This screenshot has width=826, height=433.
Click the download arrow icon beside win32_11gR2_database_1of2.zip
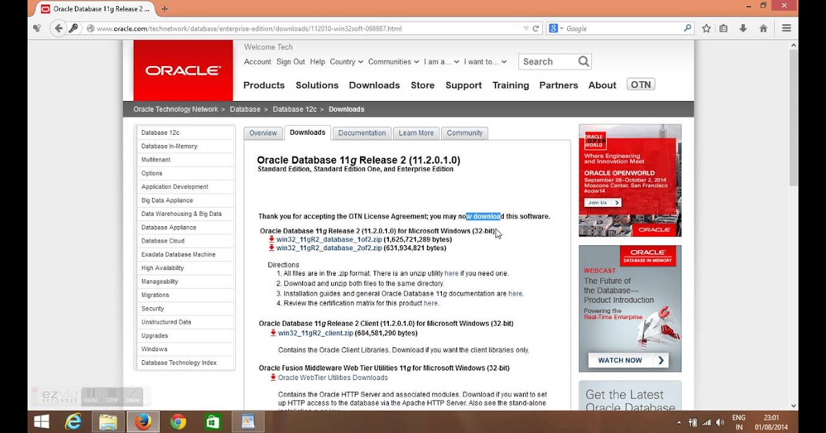(272, 239)
